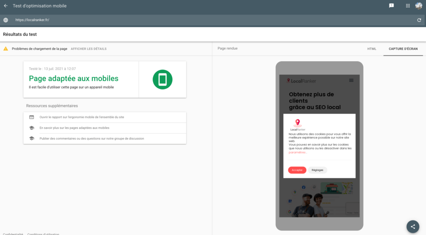
Task: Click the LocalRanker logo in the preview header
Action: [301, 81]
